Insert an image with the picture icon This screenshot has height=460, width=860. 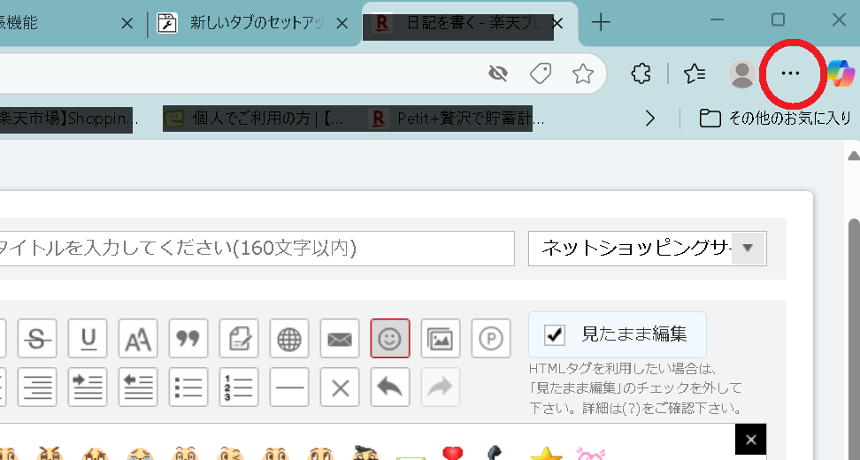441,338
